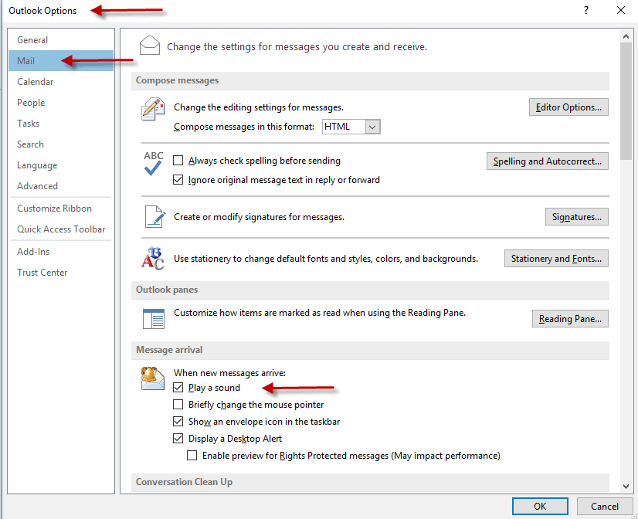Click the Outlook panes section header
This screenshot has height=519, width=638.
point(370,290)
